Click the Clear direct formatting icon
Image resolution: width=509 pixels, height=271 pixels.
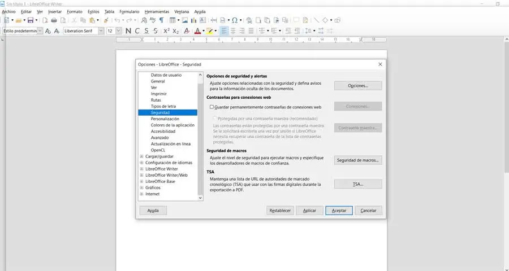click(x=187, y=31)
